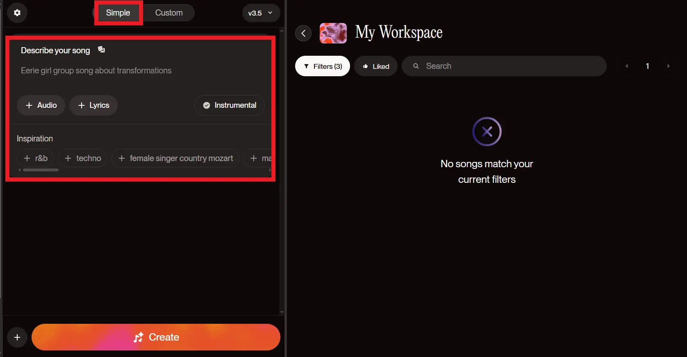Go to the previous page arrow
This screenshot has height=357, width=687.
coord(626,66)
